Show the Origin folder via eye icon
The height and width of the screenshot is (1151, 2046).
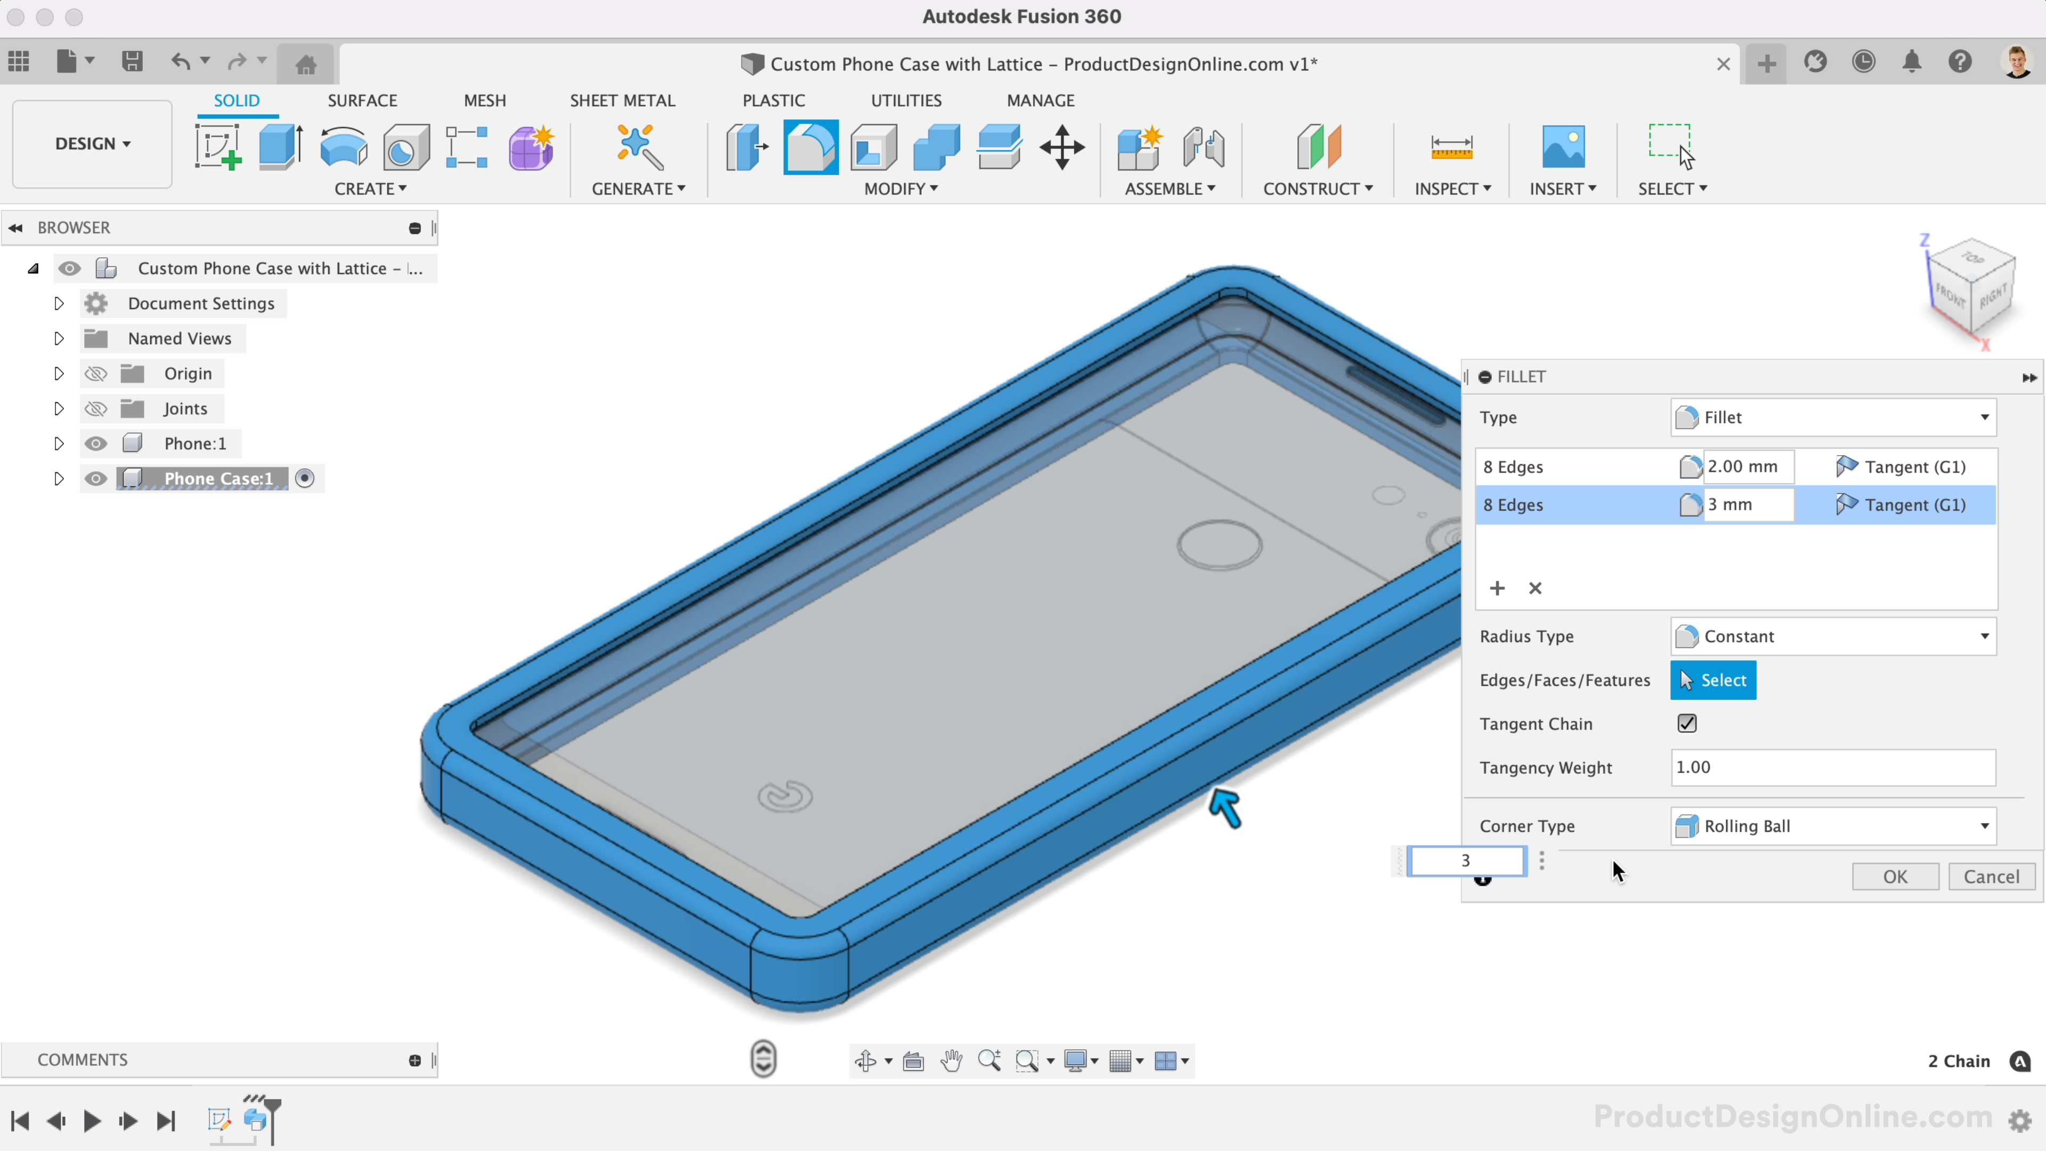[95, 374]
